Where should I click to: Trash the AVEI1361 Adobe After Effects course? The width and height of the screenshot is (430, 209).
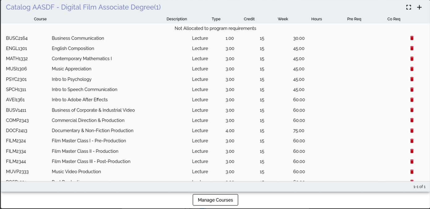click(x=412, y=100)
